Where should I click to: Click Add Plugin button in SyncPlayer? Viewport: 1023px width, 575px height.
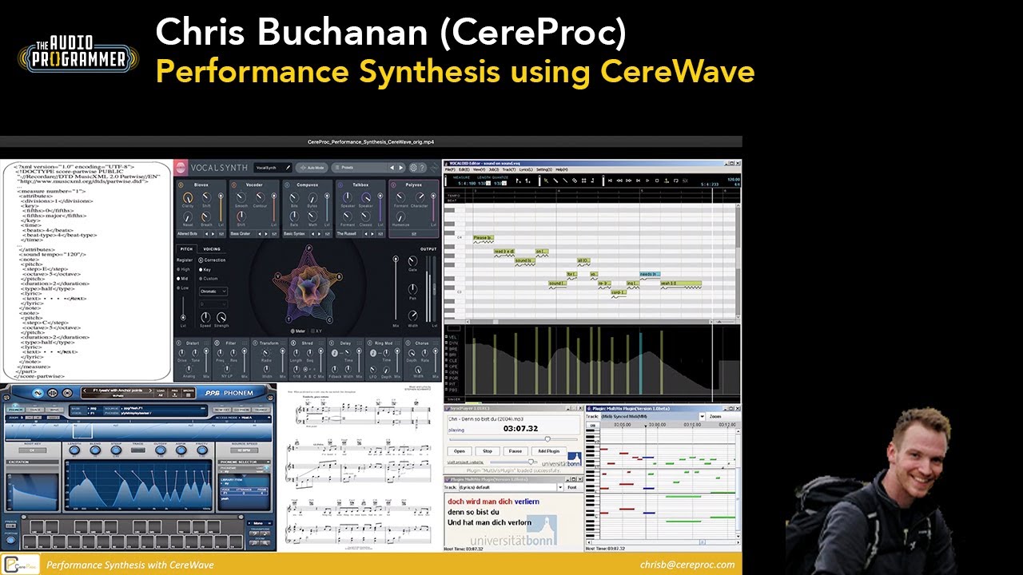[x=549, y=451]
